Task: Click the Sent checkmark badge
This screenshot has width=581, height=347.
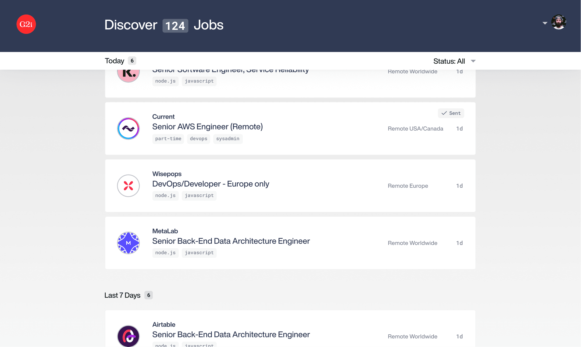Action: [451, 113]
